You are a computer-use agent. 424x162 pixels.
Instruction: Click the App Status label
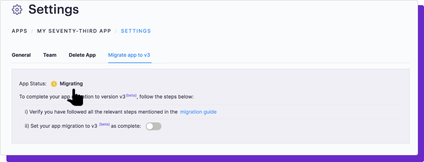pyautogui.click(x=33, y=84)
